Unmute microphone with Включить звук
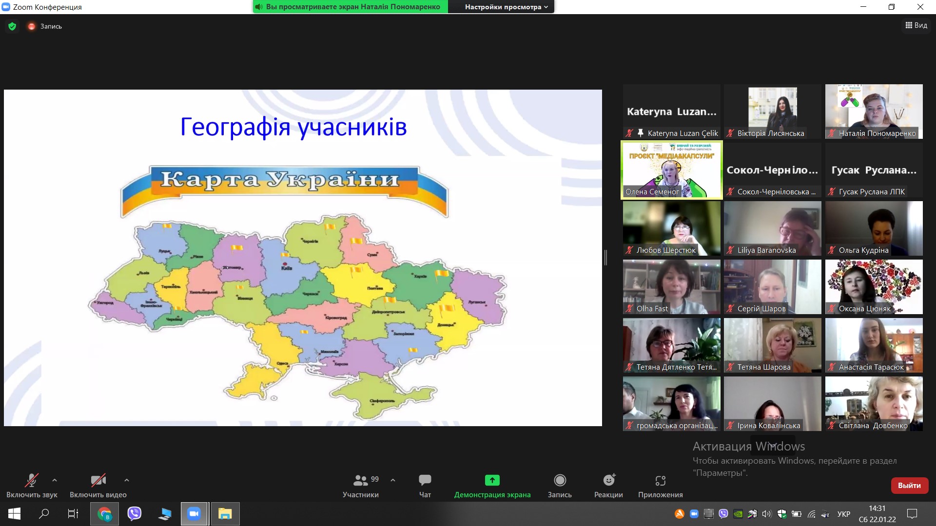The image size is (936, 526). tap(32, 486)
